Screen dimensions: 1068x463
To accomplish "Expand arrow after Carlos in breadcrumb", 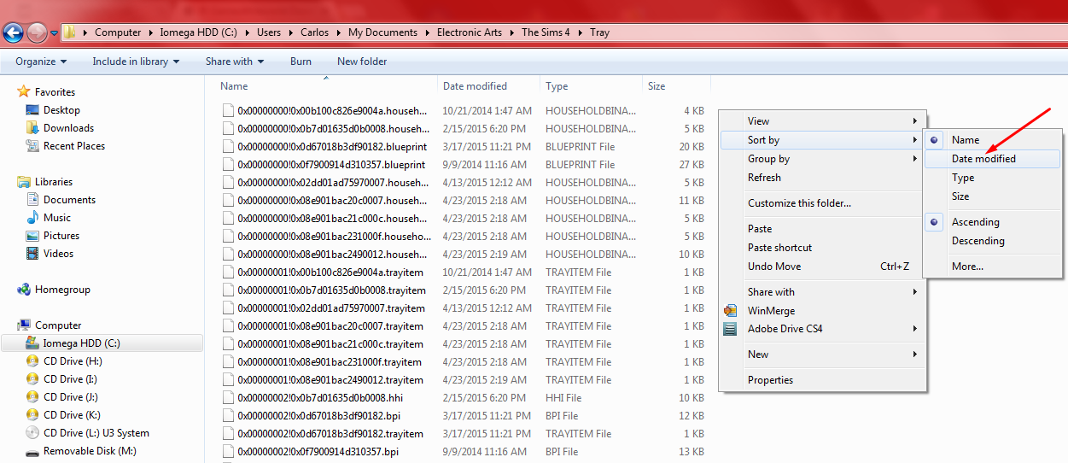I will tap(339, 32).
